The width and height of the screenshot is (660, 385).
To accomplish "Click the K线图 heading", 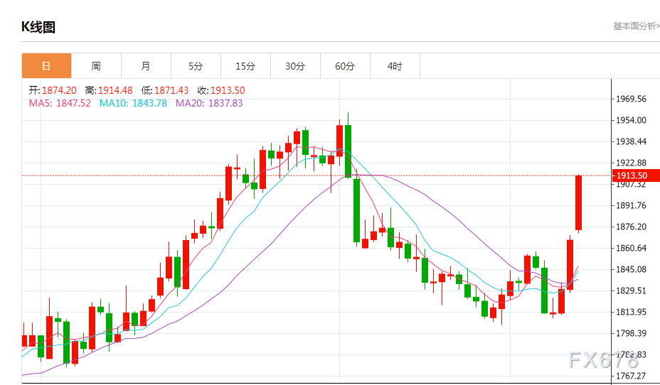I will click(38, 28).
